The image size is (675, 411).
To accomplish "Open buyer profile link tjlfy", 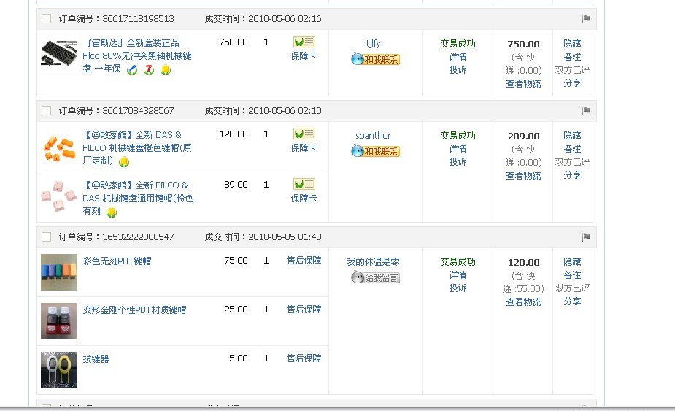I will (373, 44).
